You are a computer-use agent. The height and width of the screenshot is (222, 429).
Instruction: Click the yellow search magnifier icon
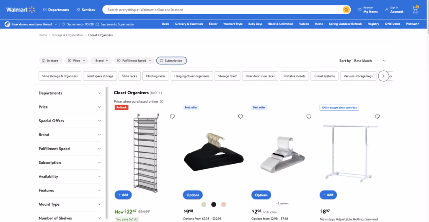[x=346, y=10]
